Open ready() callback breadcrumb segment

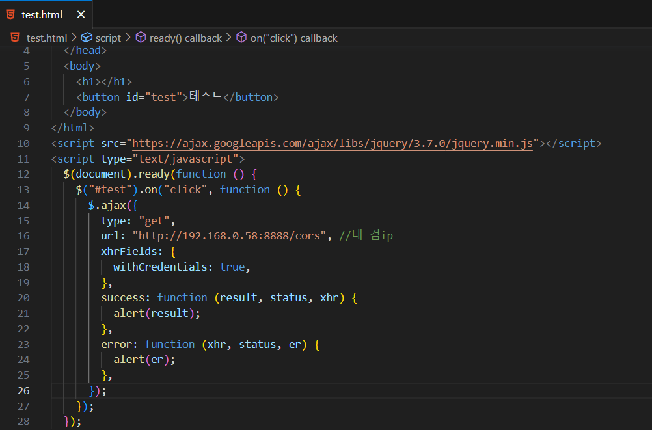click(185, 38)
